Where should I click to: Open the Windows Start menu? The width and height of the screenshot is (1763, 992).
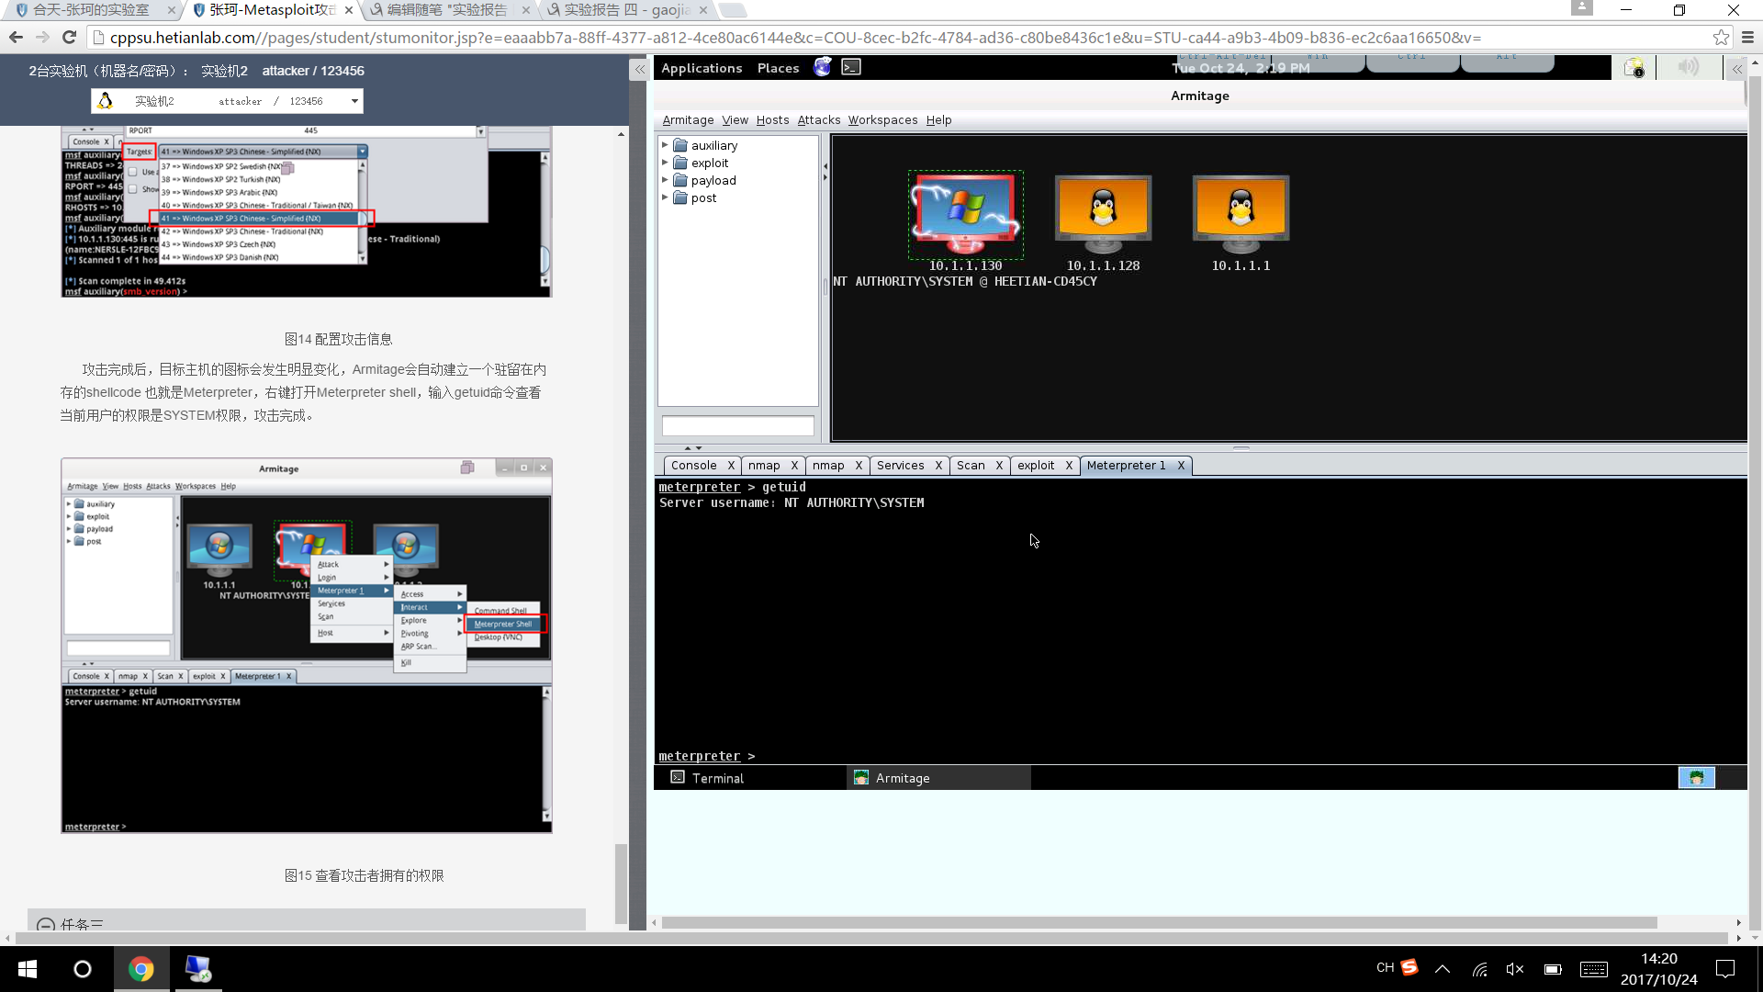(28, 969)
